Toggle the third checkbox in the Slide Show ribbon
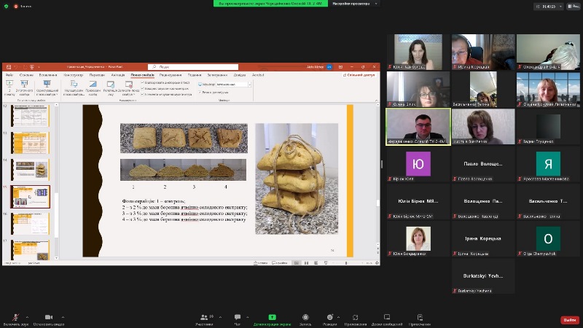The height and width of the screenshot is (328, 583). click(x=142, y=94)
